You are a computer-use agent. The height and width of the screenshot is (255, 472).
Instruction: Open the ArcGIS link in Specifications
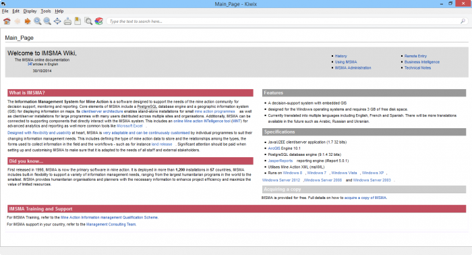(x=274, y=148)
